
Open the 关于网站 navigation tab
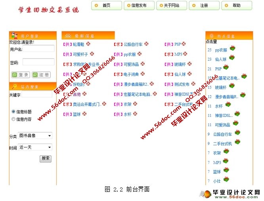coord(172,6)
